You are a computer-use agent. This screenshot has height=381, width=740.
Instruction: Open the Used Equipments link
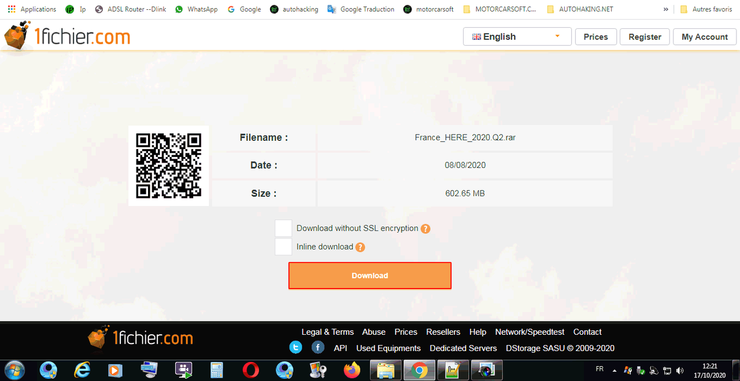[x=388, y=348]
